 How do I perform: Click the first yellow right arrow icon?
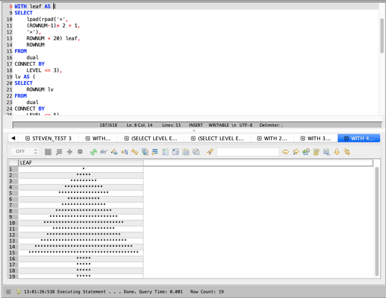coord(285,152)
